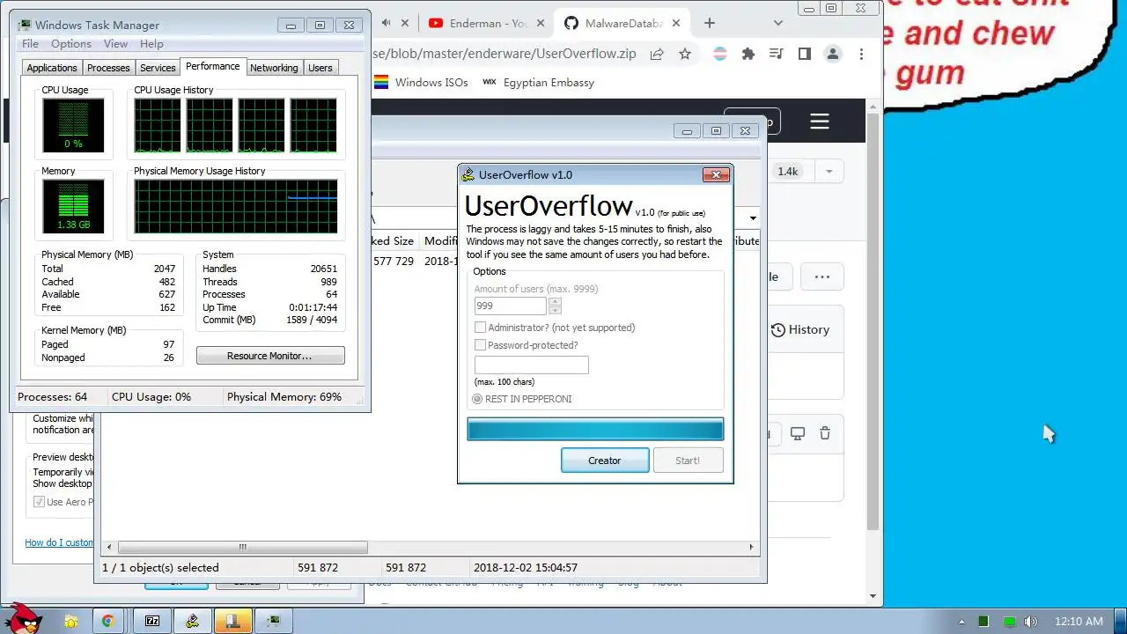Bookmark this page with the star icon
1127x634 pixels.
685,54
